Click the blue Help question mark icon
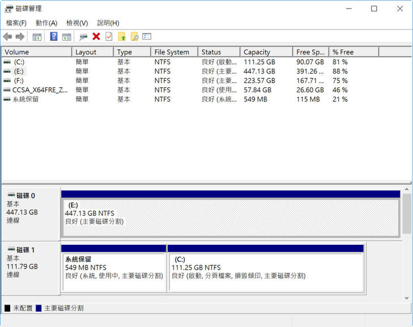 (x=54, y=37)
